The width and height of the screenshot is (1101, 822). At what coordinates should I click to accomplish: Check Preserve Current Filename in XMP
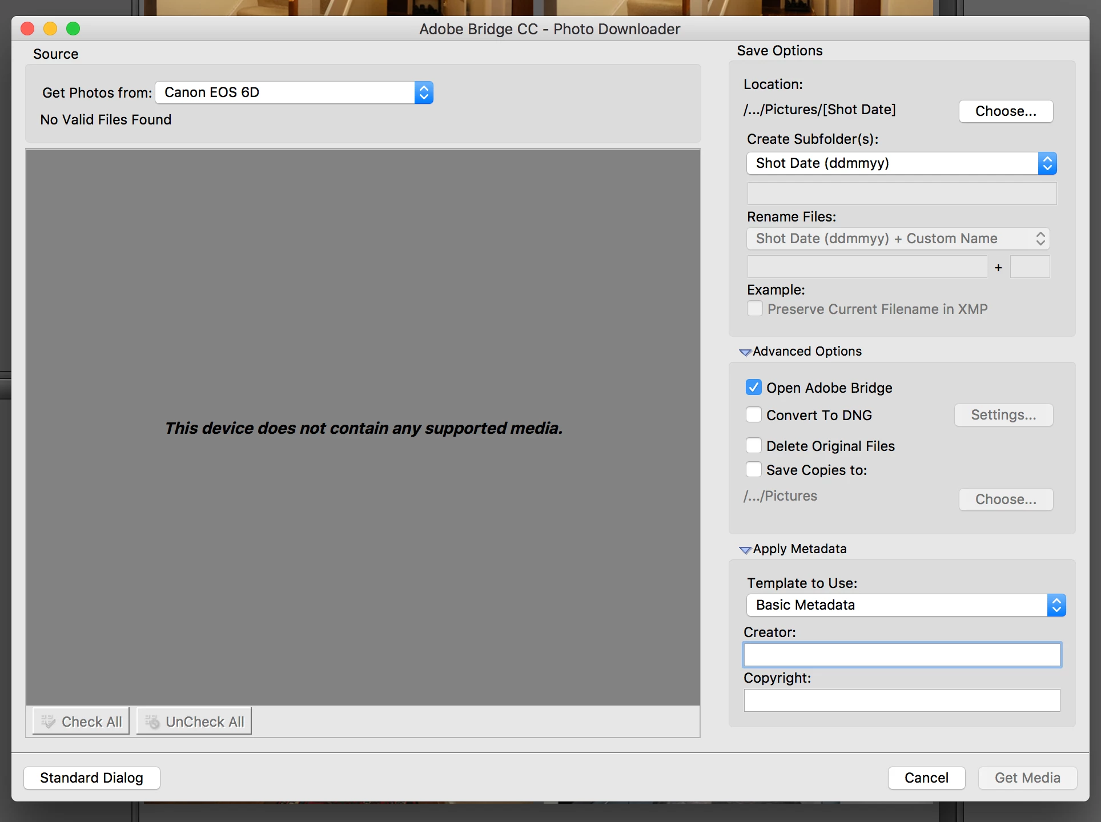point(755,309)
